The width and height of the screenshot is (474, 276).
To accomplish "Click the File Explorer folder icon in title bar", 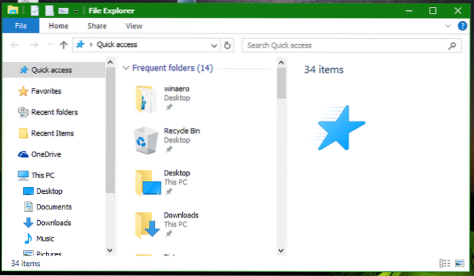I will [x=13, y=10].
